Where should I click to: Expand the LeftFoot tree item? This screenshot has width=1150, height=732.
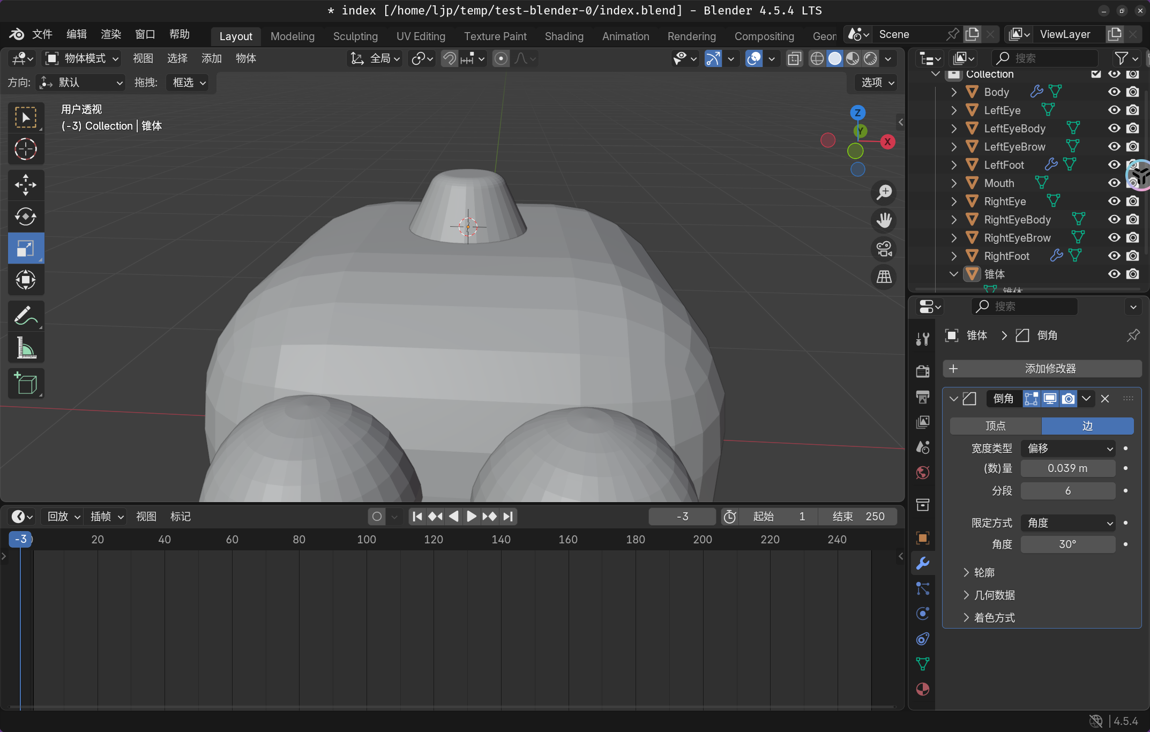(954, 165)
